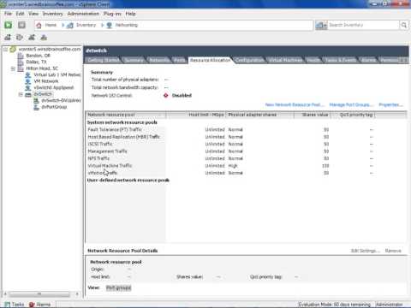Click the magnifier search button
Viewport: 411px width, 308px height.
403,25
